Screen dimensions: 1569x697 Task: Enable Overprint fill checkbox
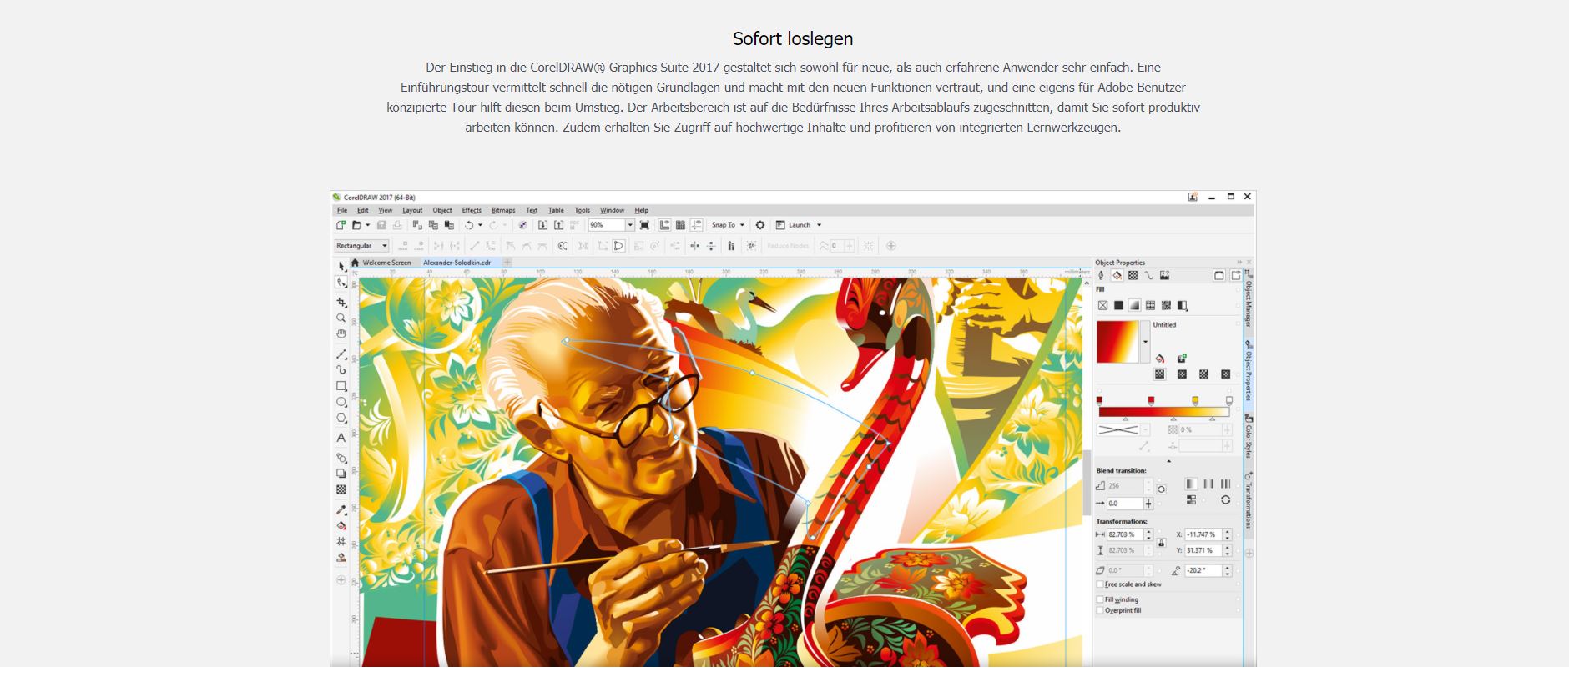click(x=1100, y=610)
